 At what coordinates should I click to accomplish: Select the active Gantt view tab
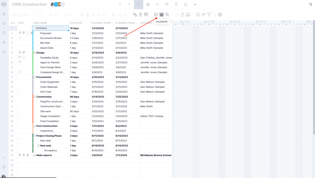pos(139,4)
